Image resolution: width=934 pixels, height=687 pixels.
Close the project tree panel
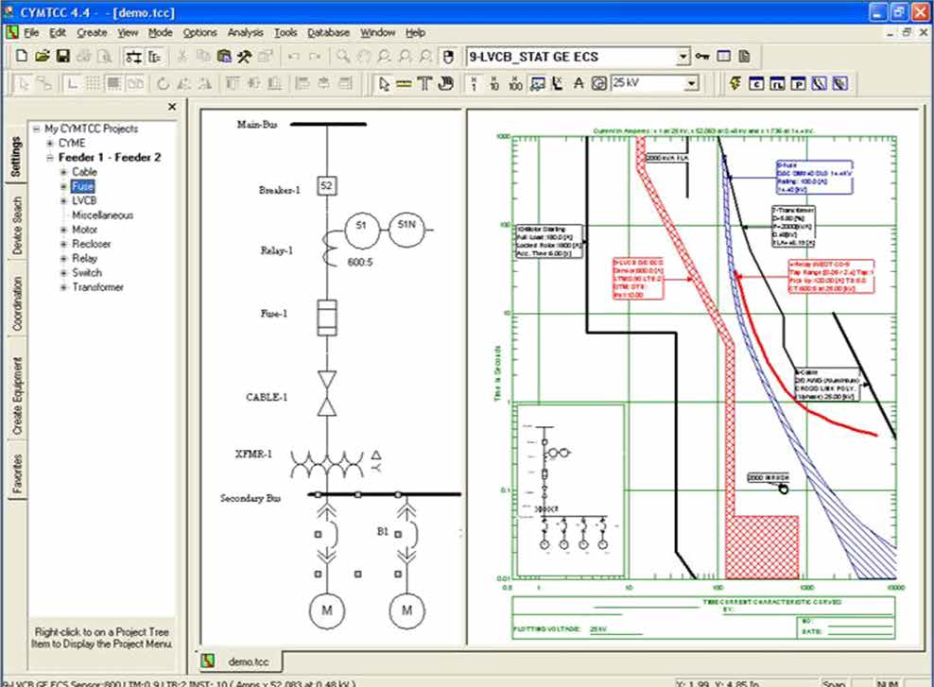click(x=172, y=107)
